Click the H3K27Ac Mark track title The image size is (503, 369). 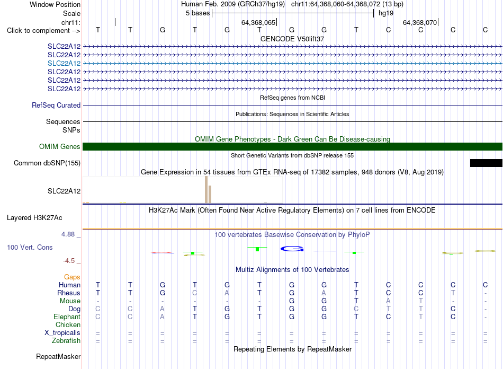click(x=292, y=210)
